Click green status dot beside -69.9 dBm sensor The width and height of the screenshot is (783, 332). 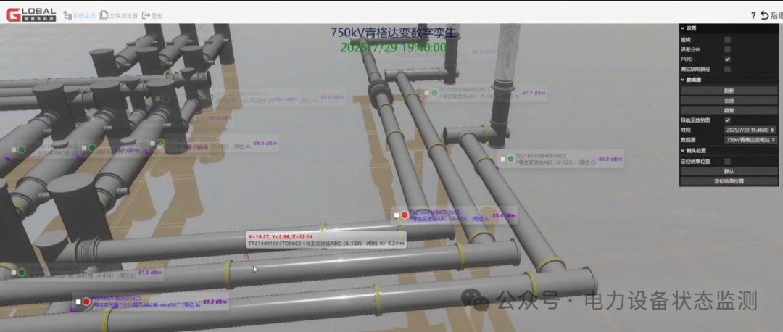(x=211, y=97)
